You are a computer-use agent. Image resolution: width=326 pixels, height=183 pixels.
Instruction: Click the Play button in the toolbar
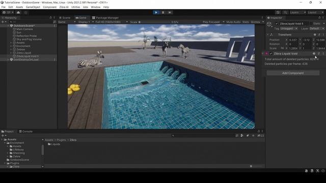click(156, 12)
